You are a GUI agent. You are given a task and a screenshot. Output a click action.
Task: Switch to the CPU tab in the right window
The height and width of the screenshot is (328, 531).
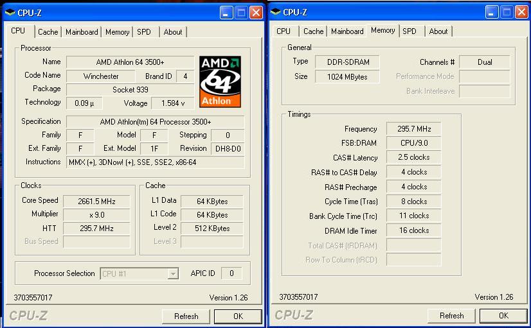283,31
